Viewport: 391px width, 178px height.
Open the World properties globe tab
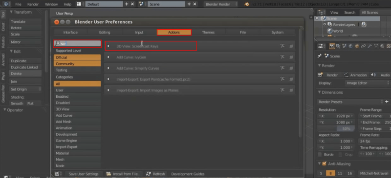pyautogui.click(x=350, y=46)
